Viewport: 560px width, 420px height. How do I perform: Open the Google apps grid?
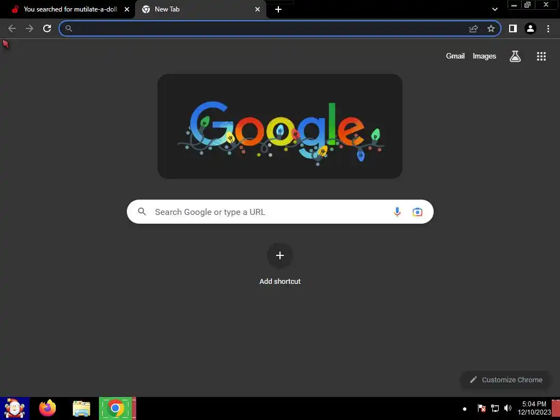click(x=541, y=56)
